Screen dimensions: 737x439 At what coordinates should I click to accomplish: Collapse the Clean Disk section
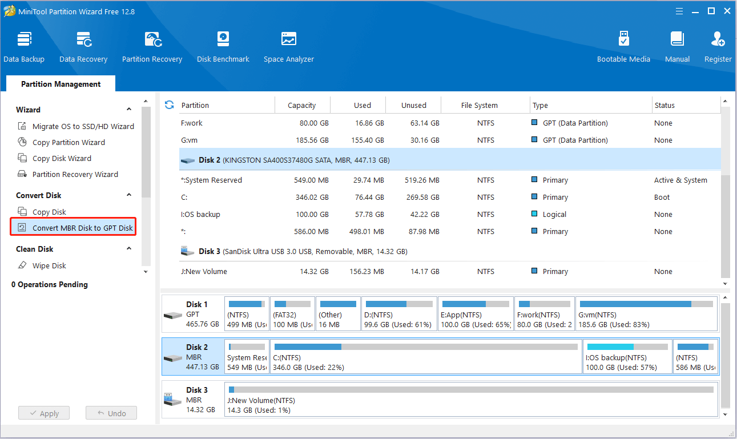(x=129, y=249)
